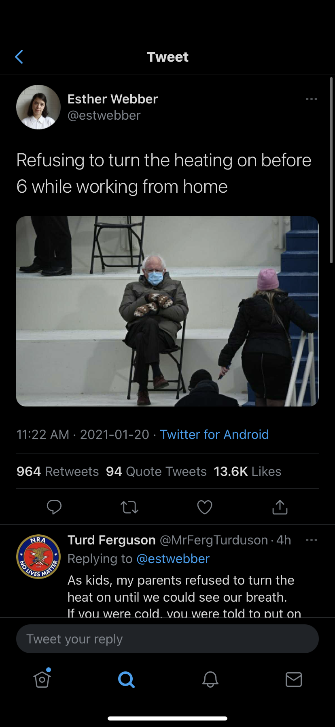Screen dimensions: 335x727
Task: View the 964 Retweets list
Action: (58, 471)
